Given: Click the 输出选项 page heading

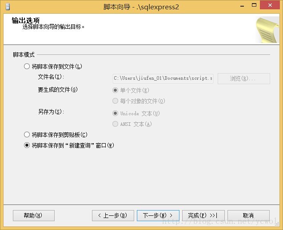Looking at the screenshot, I should (x=26, y=20).
